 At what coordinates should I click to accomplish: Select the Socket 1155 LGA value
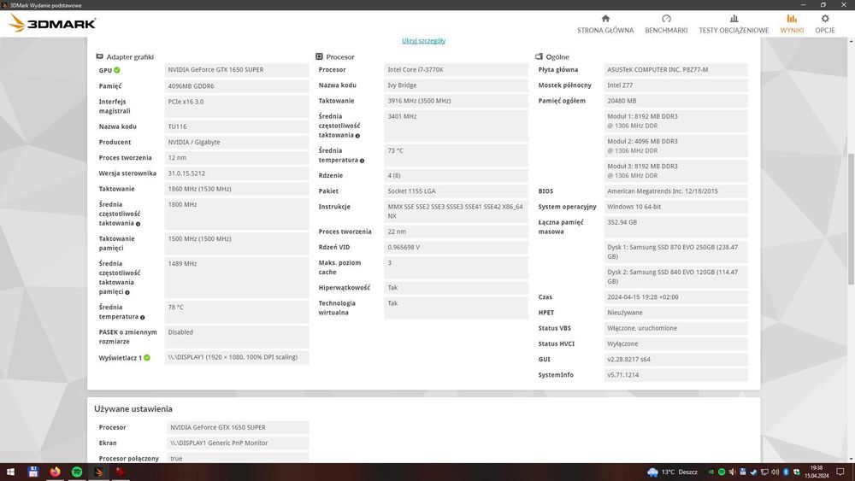[x=457, y=191]
